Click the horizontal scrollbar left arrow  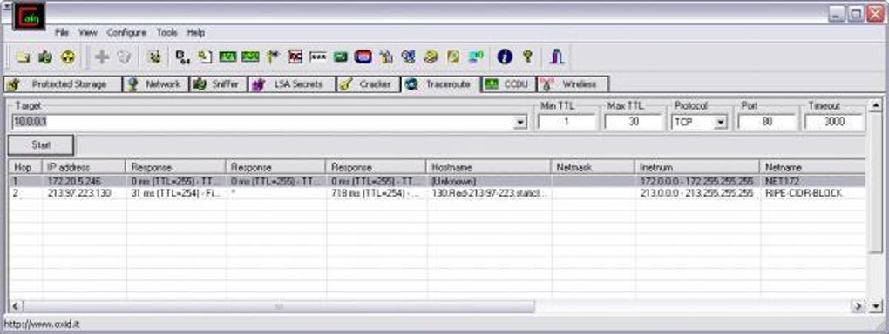coord(16,306)
